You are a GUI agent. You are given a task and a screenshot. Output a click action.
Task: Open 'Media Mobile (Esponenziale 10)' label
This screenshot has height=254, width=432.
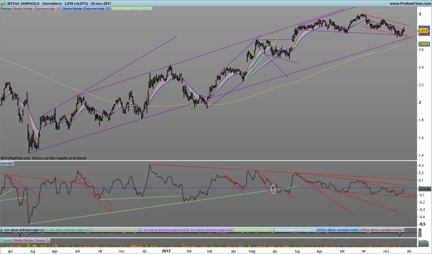click(x=37, y=9)
